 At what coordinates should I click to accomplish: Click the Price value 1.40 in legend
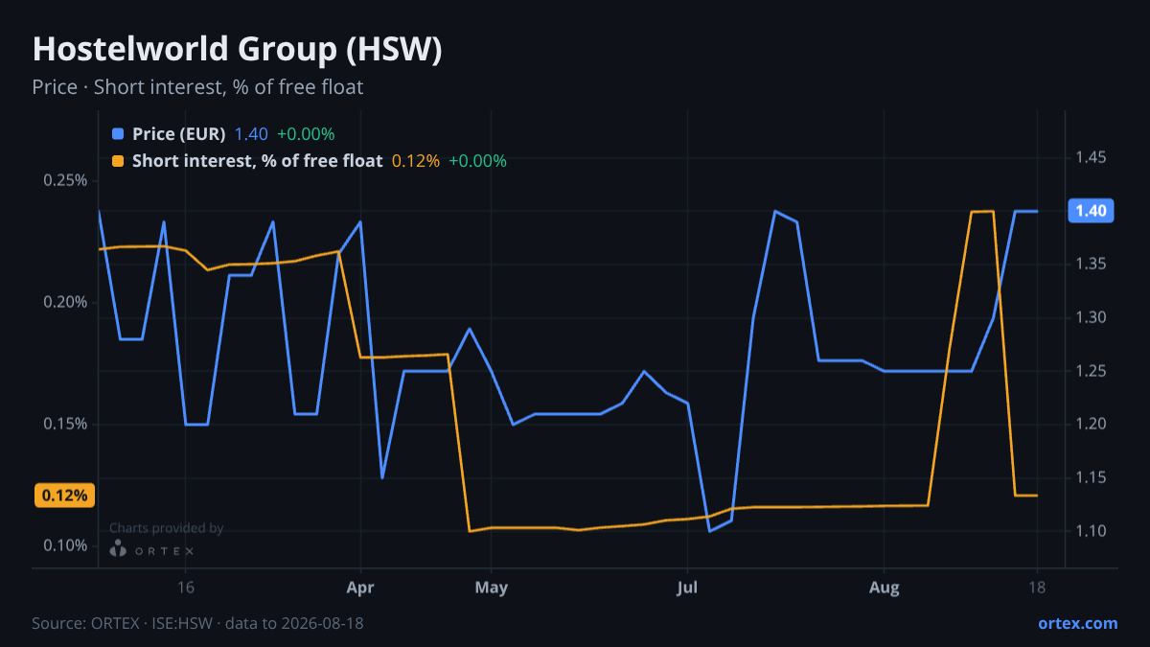click(251, 134)
